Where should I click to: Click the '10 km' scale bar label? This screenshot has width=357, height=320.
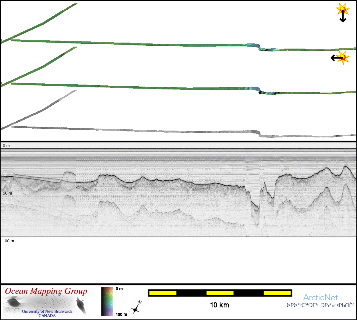coord(219,305)
